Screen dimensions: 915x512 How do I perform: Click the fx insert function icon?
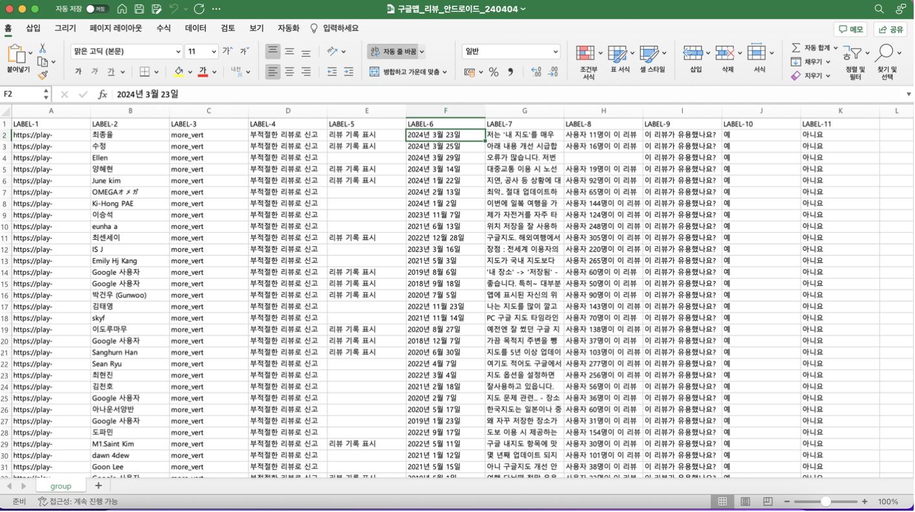pos(102,94)
